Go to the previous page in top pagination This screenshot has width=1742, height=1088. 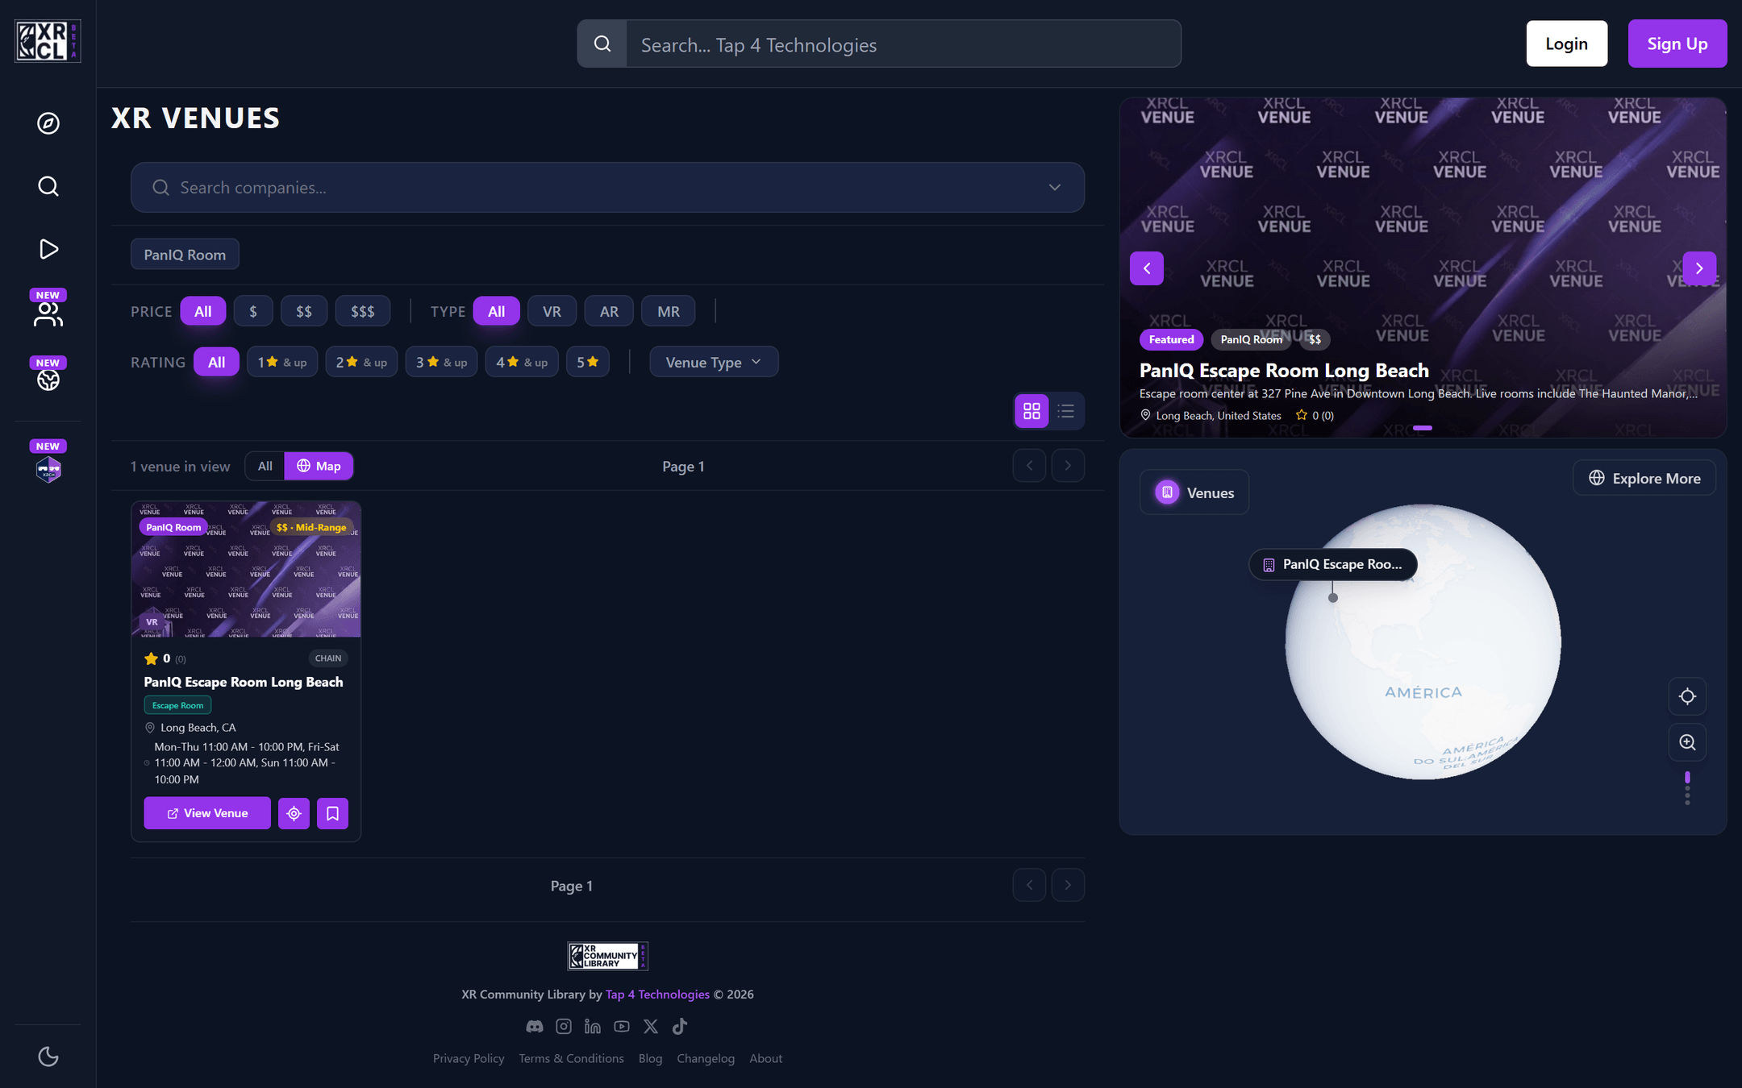tap(1029, 466)
